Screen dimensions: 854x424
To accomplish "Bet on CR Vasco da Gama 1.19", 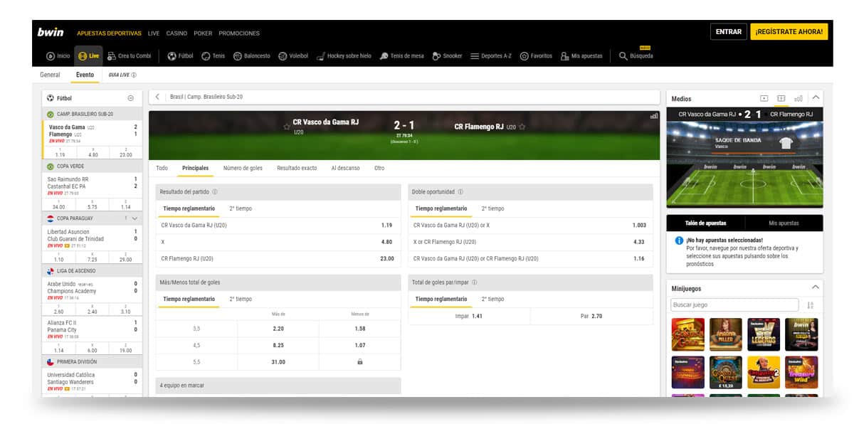I will [278, 226].
